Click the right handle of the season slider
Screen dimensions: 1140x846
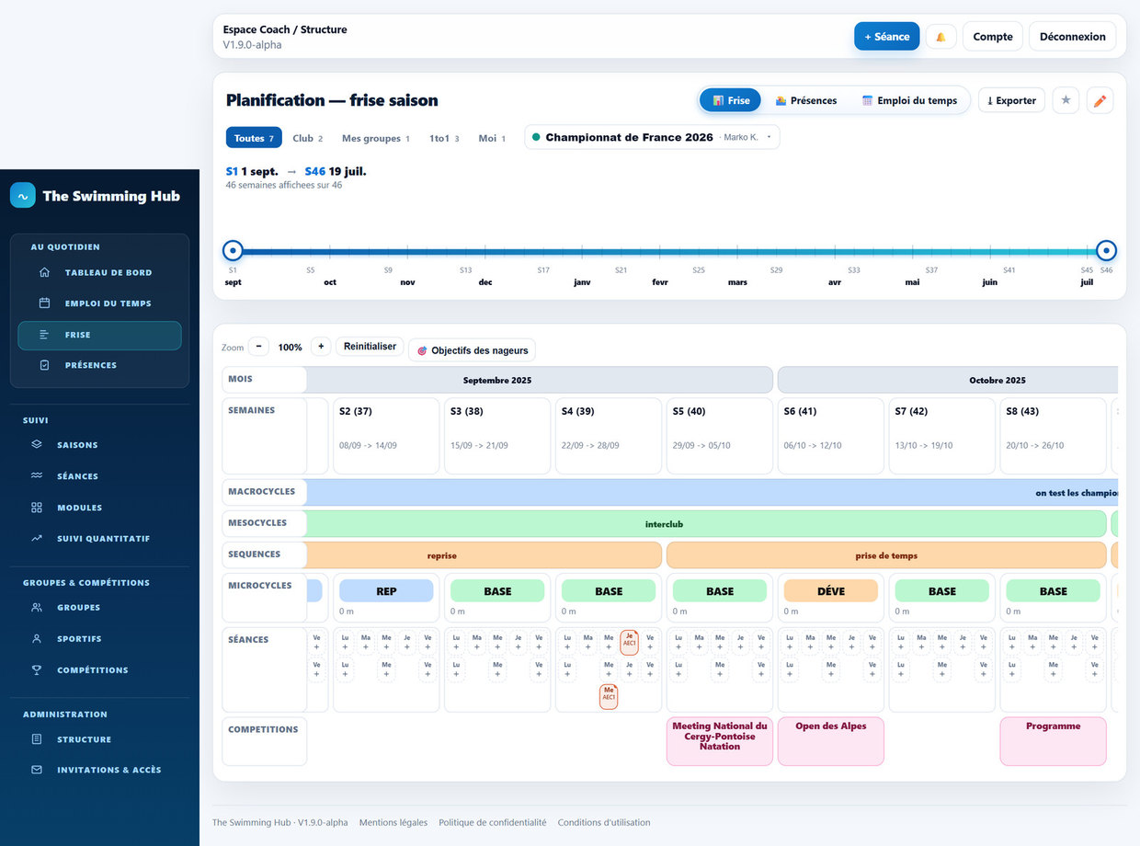point(1107,250)
